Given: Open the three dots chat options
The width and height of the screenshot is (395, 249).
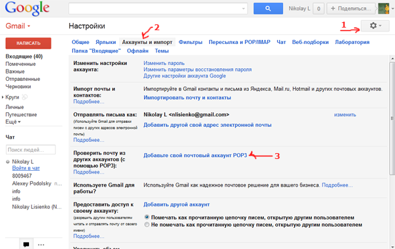Looking at the screenshot, I should (41, 244).
